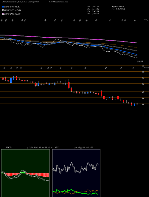The image size is (149, 197).
Task: Click the MACD histogram chart panel
Action: pos(25,173)
